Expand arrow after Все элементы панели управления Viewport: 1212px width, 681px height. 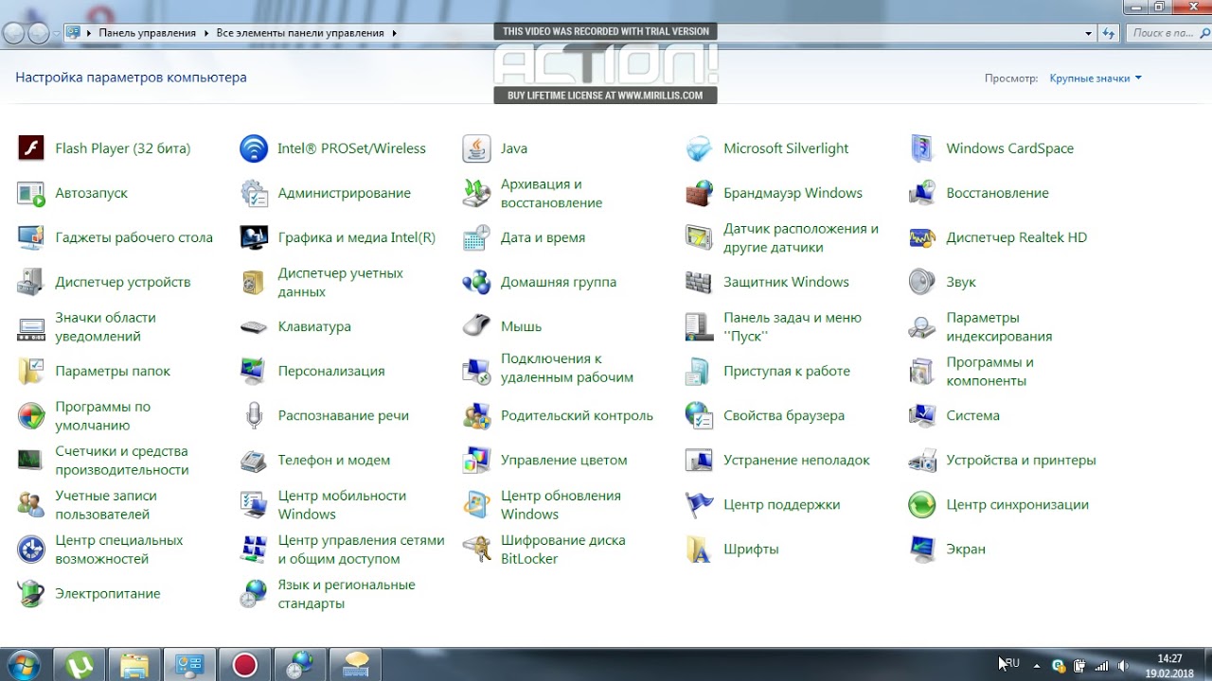coord(394,33)
